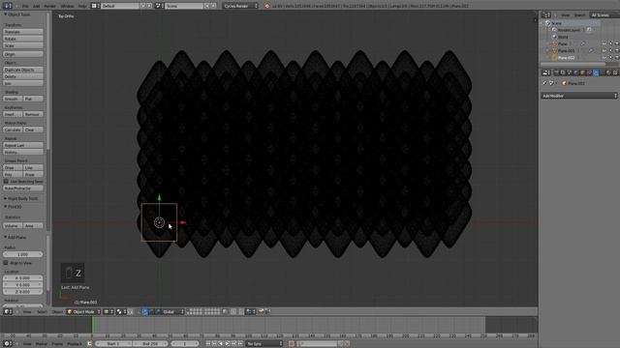Click the End frame field

(x=151, y=344)
